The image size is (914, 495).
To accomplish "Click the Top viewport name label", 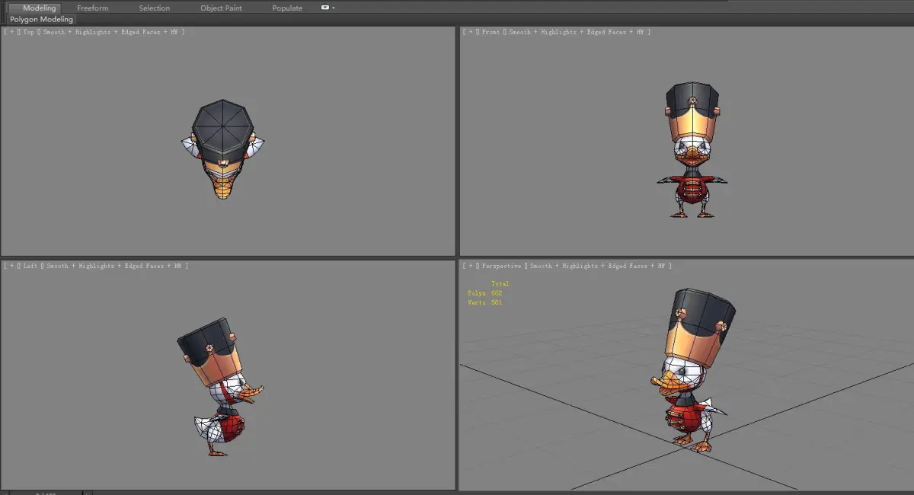I will [x=28, y=32].
